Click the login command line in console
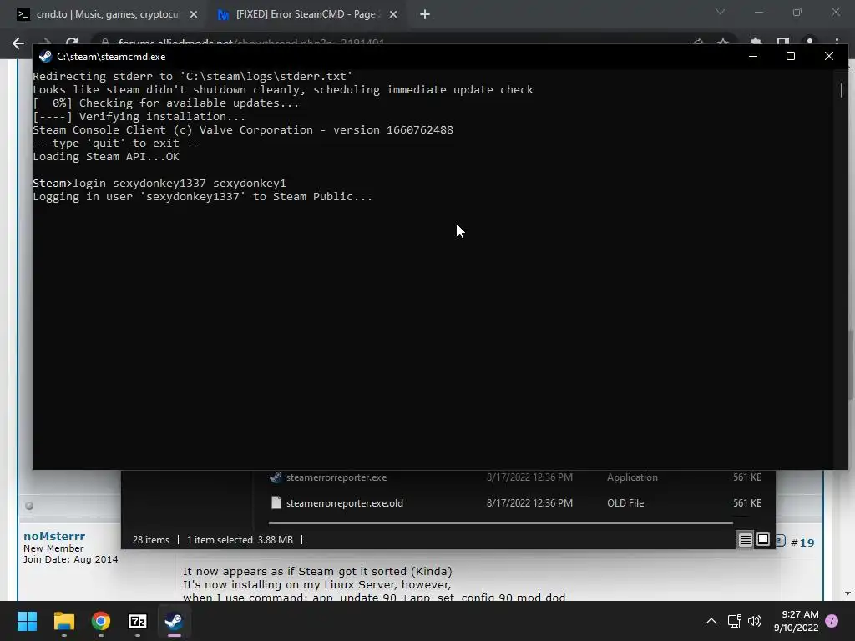The width and height of the screenshot is (855, 641). pyautogui.click(x=159, y=183)
